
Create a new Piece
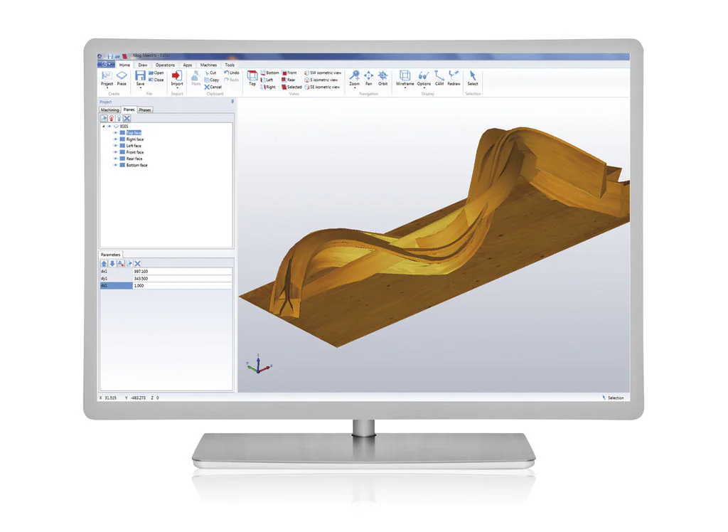[x=122, y=77]
